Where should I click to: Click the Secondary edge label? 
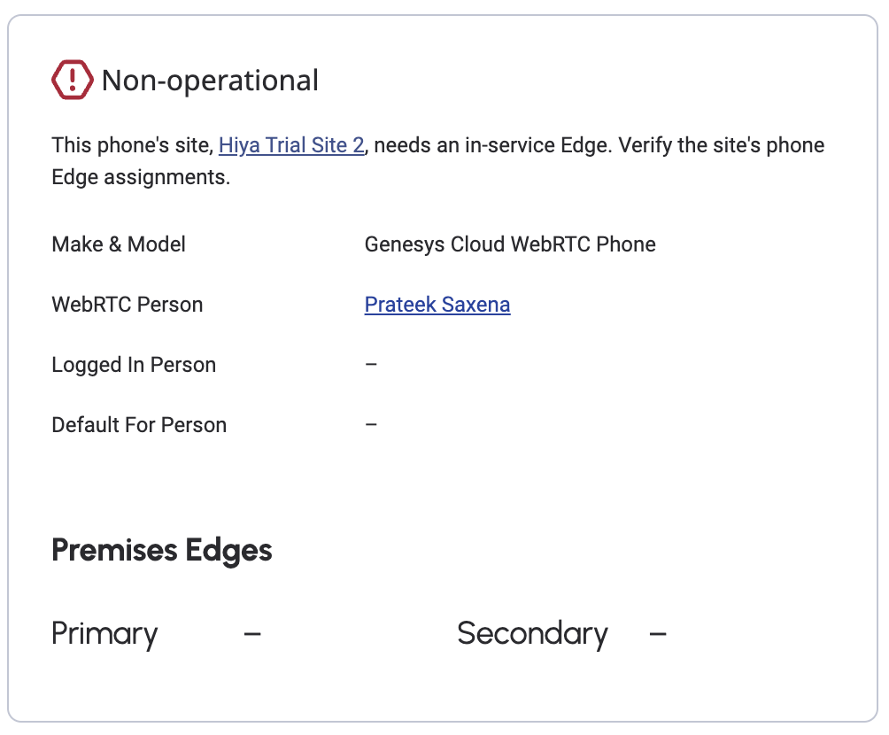(532, 634)
